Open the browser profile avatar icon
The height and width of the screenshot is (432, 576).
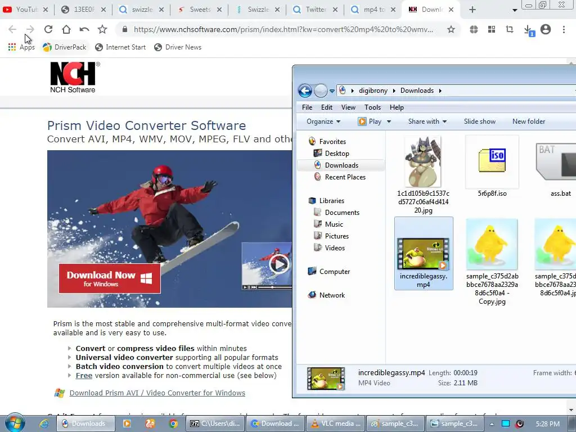click(546, 29)
